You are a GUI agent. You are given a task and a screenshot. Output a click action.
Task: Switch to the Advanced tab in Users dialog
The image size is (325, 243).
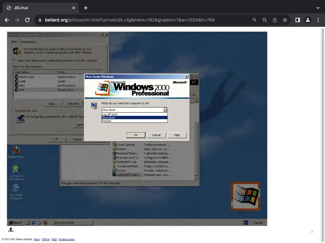(x=28, y=42)
